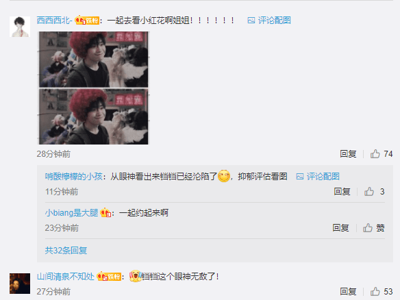Like 小biang是大腿's reply
This screenshot has width=400, height=300.
pos(368,227)
